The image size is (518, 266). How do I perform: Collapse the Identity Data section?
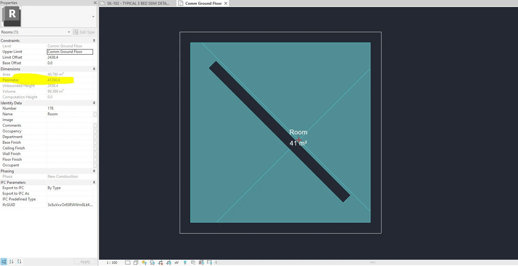coord(94,103)
